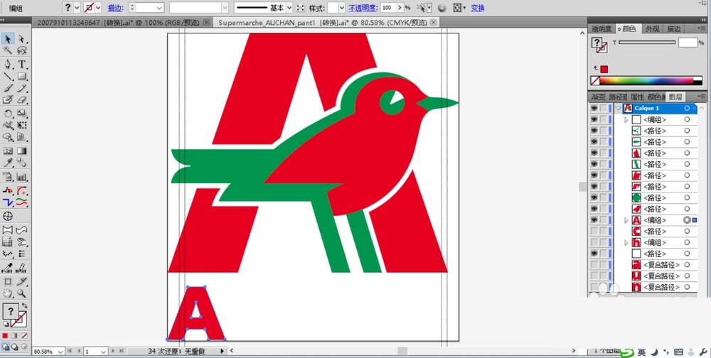This screenshot has width=711, height=358.
Task: Pick the Eraser tool
Action: (22, 99)
